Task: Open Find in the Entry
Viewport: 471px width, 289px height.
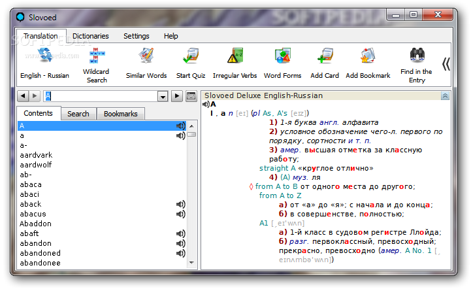Action: [x=417, y=65]
